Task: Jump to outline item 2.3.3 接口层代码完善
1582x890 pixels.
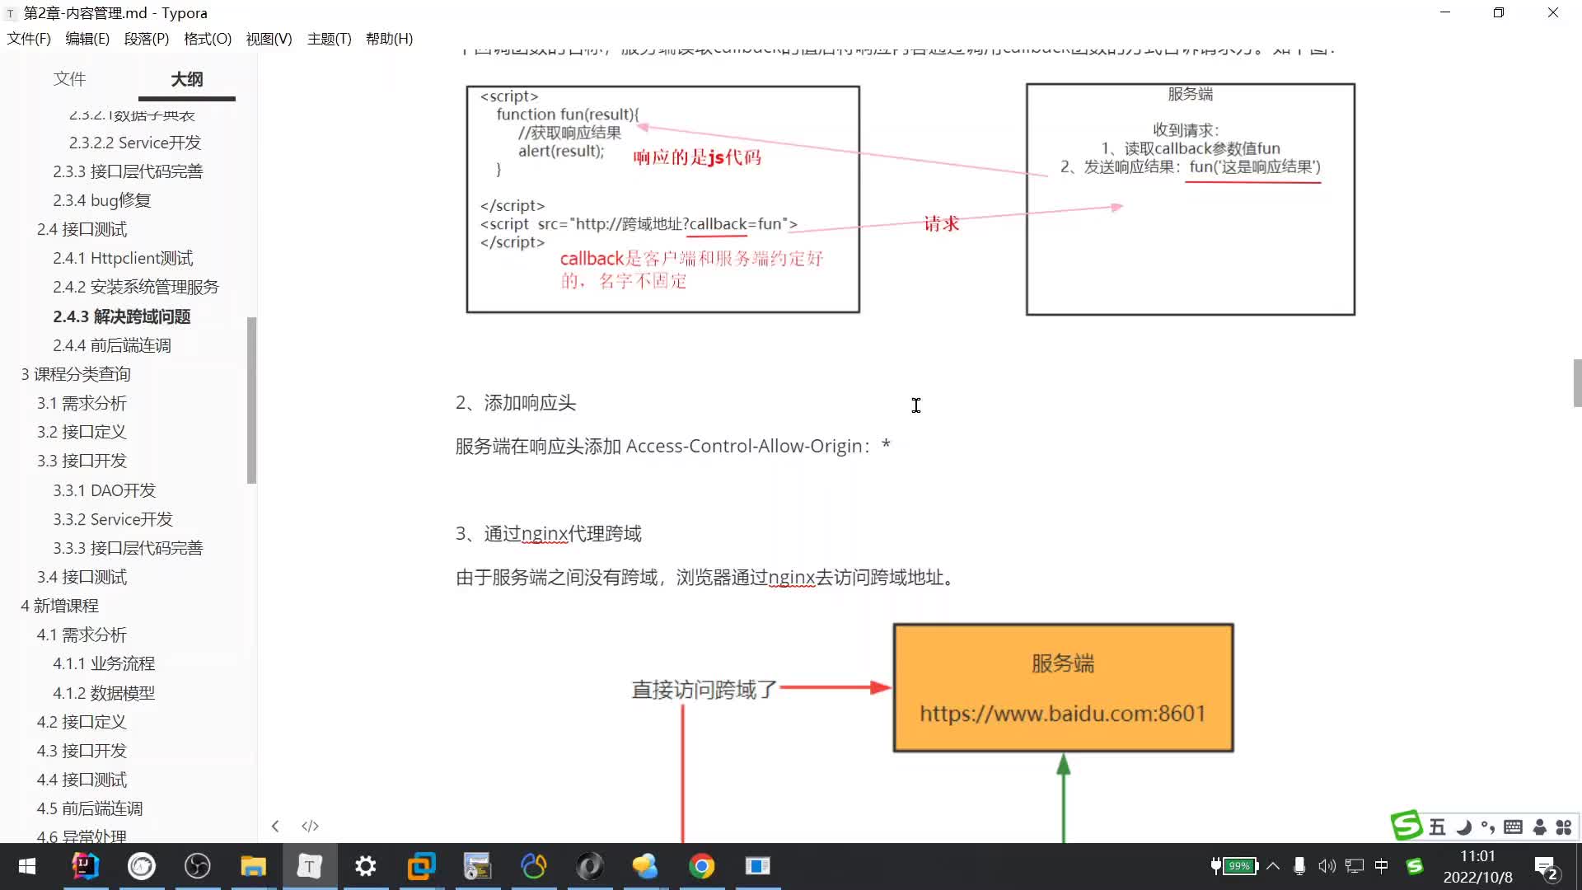Action: [x=128, y=171]
